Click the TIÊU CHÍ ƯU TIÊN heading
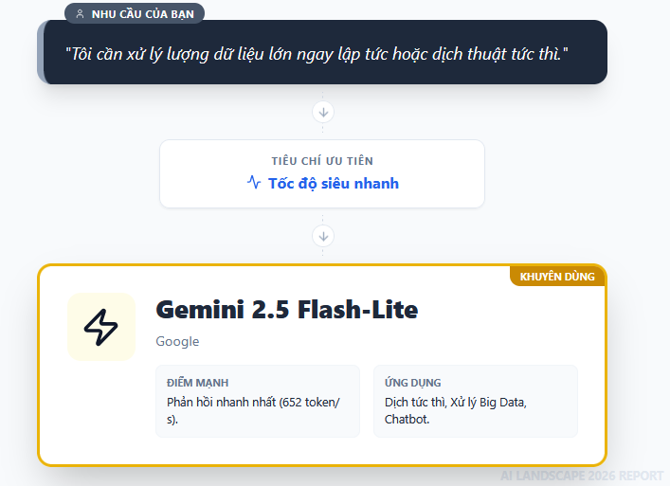The height and width of the screenshot is (486, 670). click(x=322, y=161)
